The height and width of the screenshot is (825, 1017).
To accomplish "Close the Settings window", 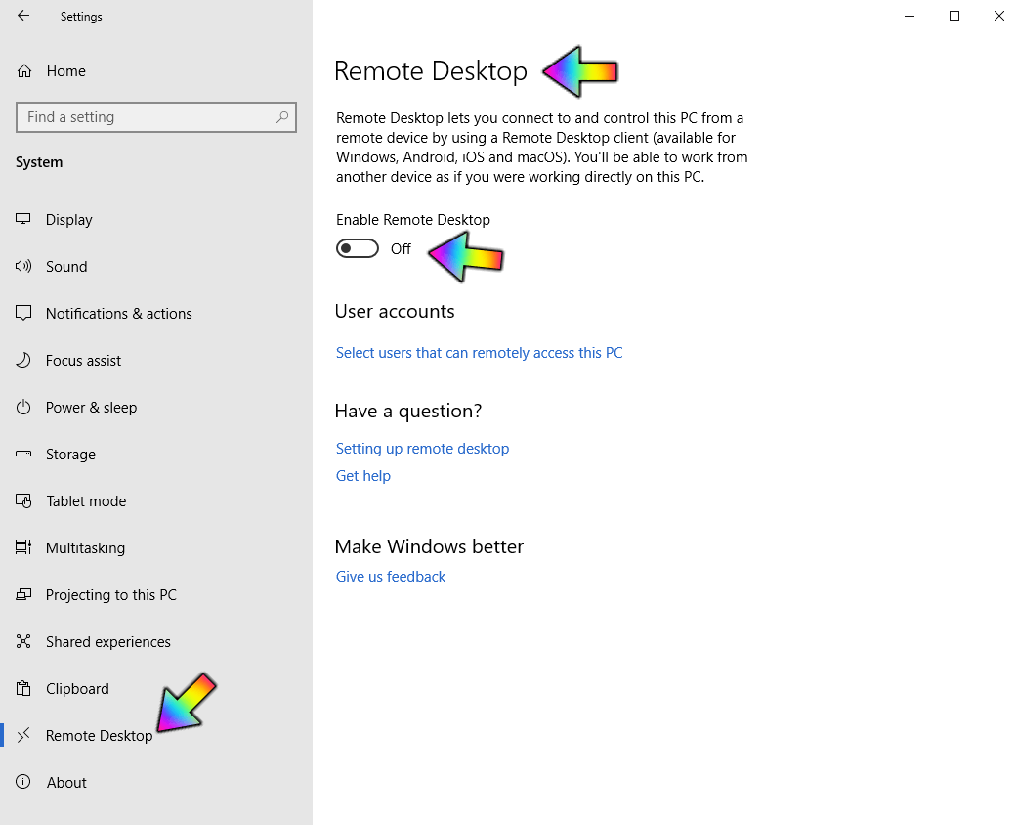I will tap(998, 16).
